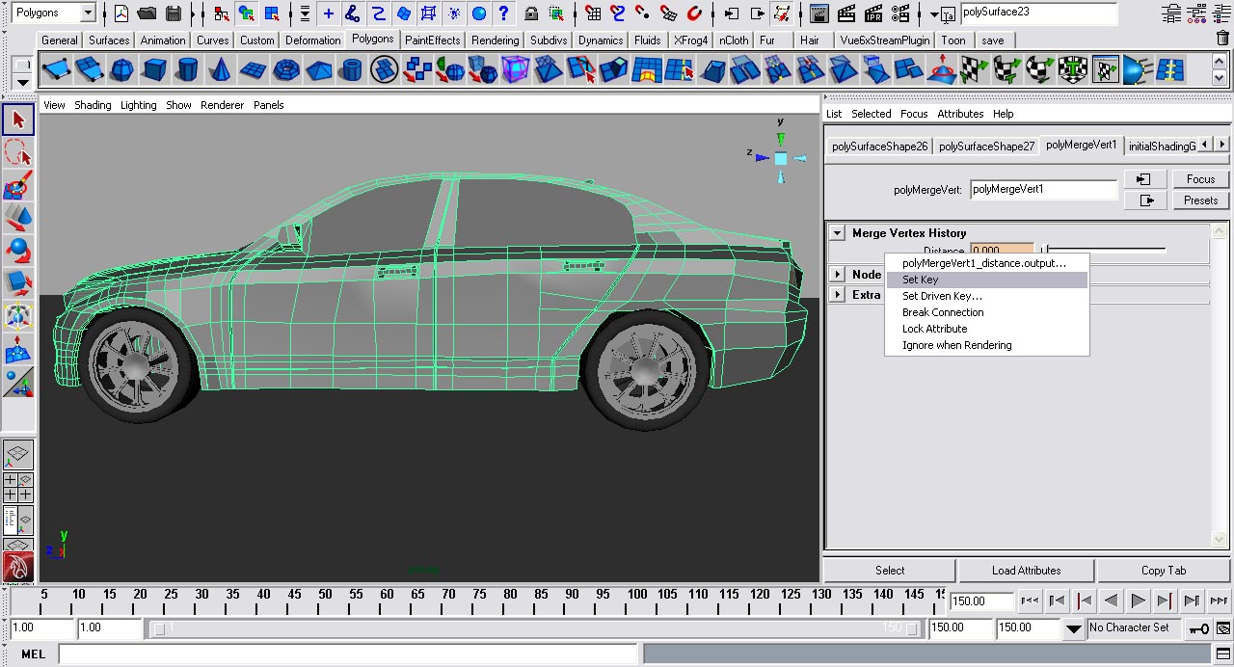Expand the Node section below Merge Vertex History

(x=838, y=275)
